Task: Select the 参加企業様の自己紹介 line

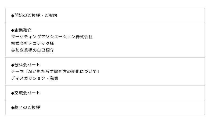Action: click(33, 50)
